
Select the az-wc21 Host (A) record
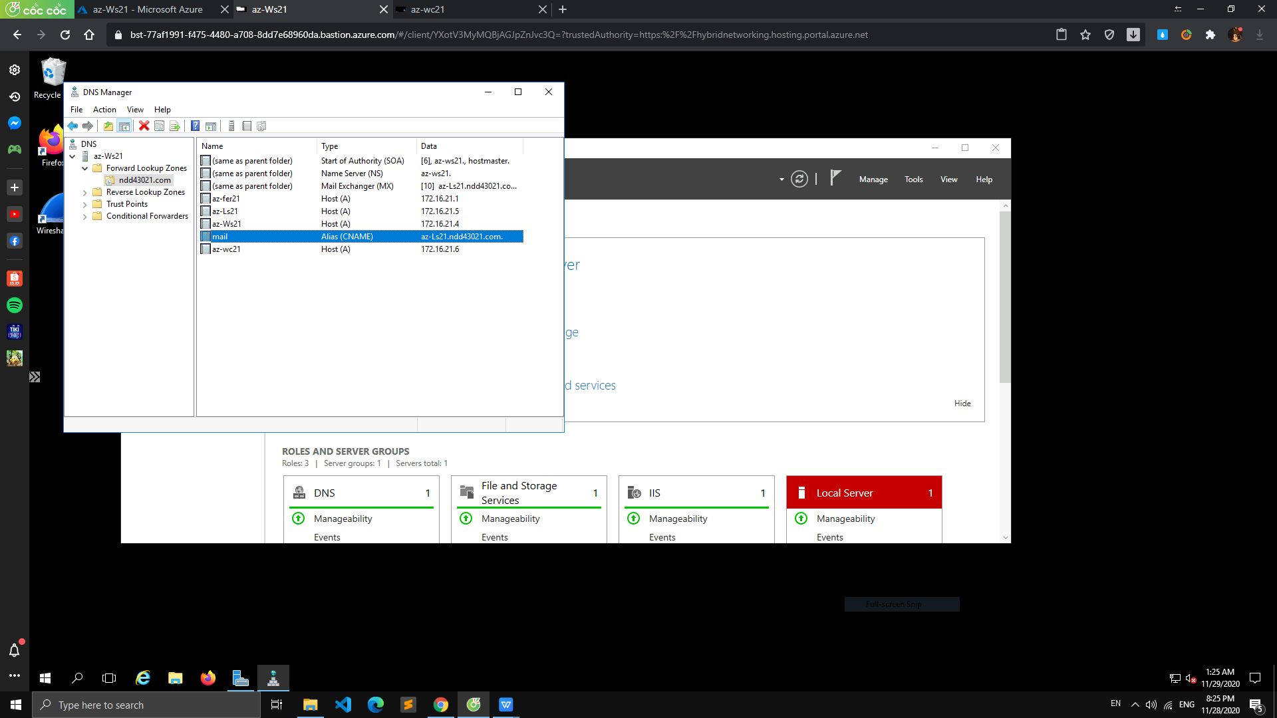(x=226, y=249)
